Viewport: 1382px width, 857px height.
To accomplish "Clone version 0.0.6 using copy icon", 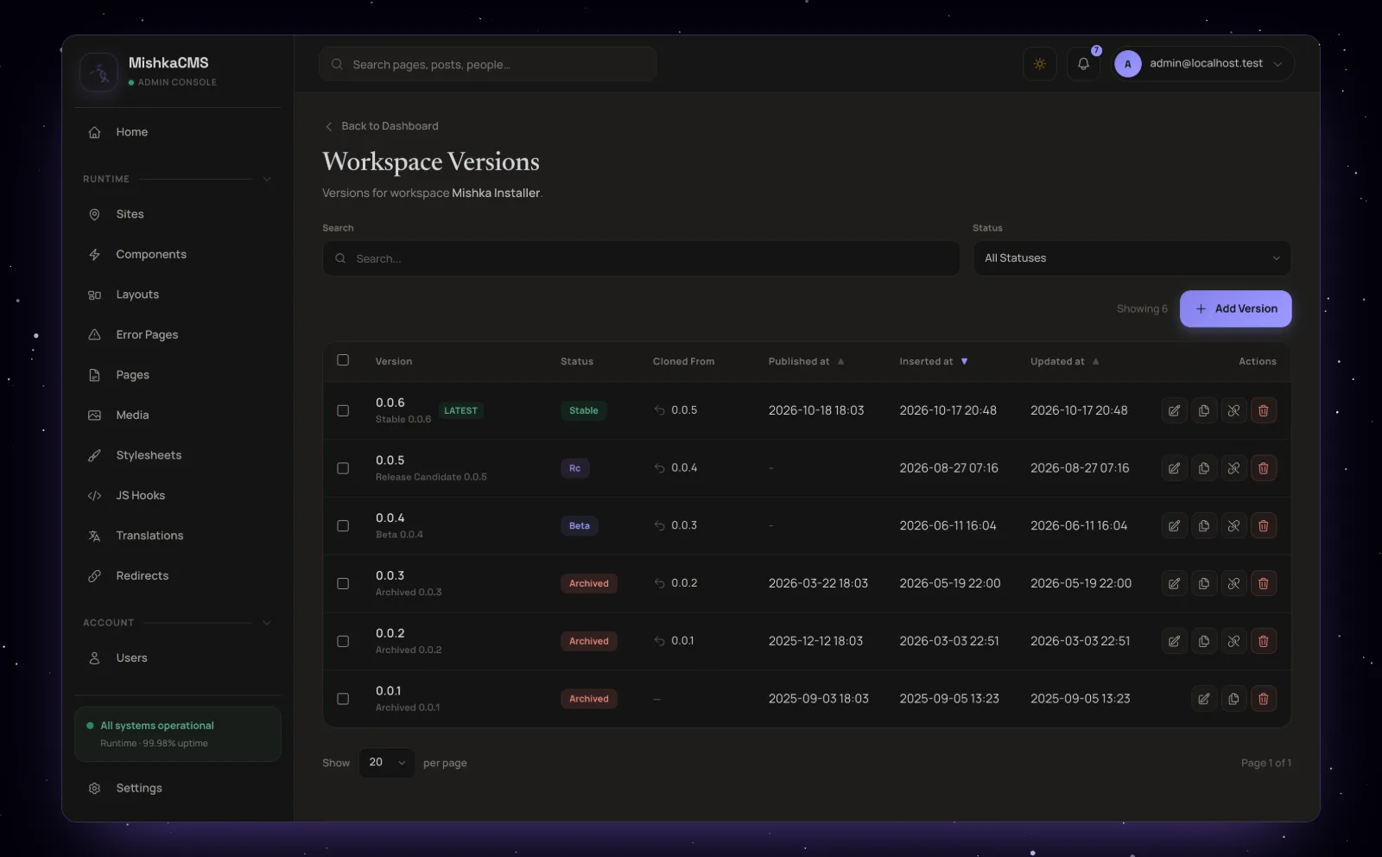I will click(1204, 410).
